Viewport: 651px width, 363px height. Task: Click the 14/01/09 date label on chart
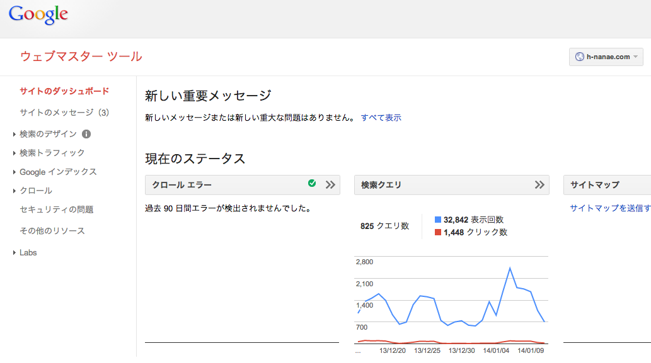530,350
